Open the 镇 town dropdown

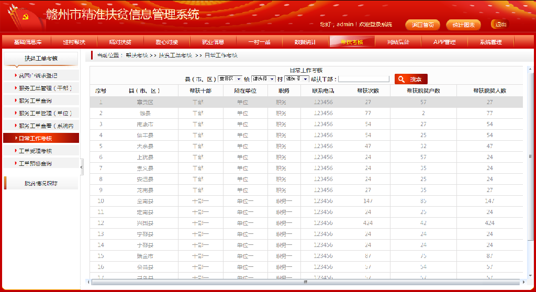pos(263,79)
